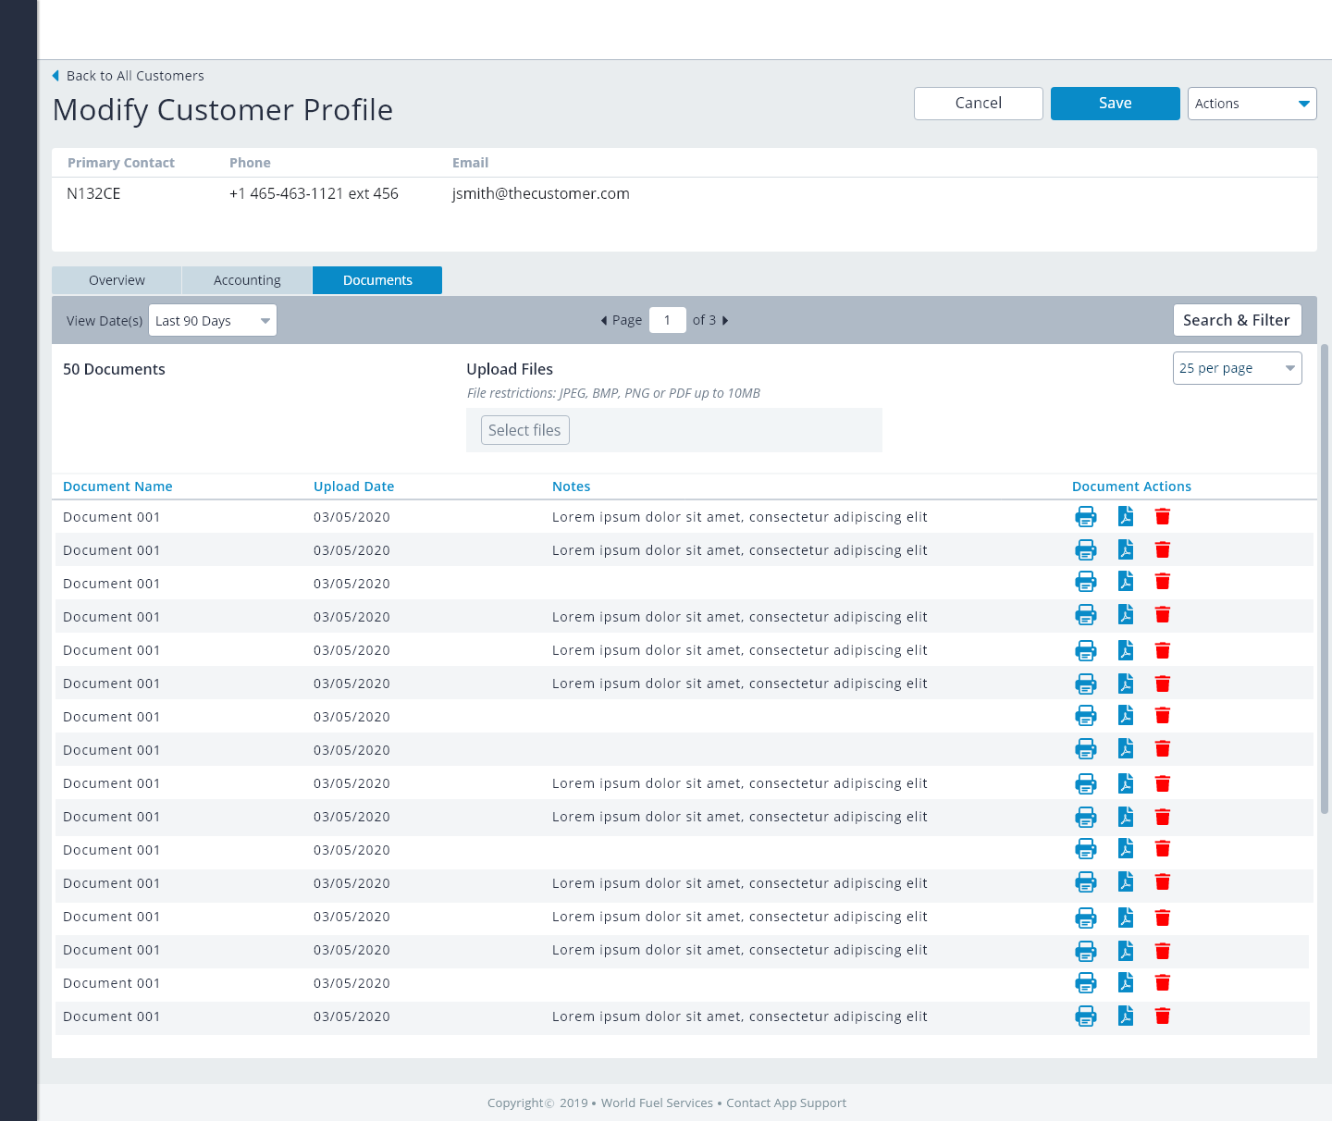The height and width of the screenshot is (1121, 1332).
Task: Delete document in third table row
Action: (x=1163, y=582)
